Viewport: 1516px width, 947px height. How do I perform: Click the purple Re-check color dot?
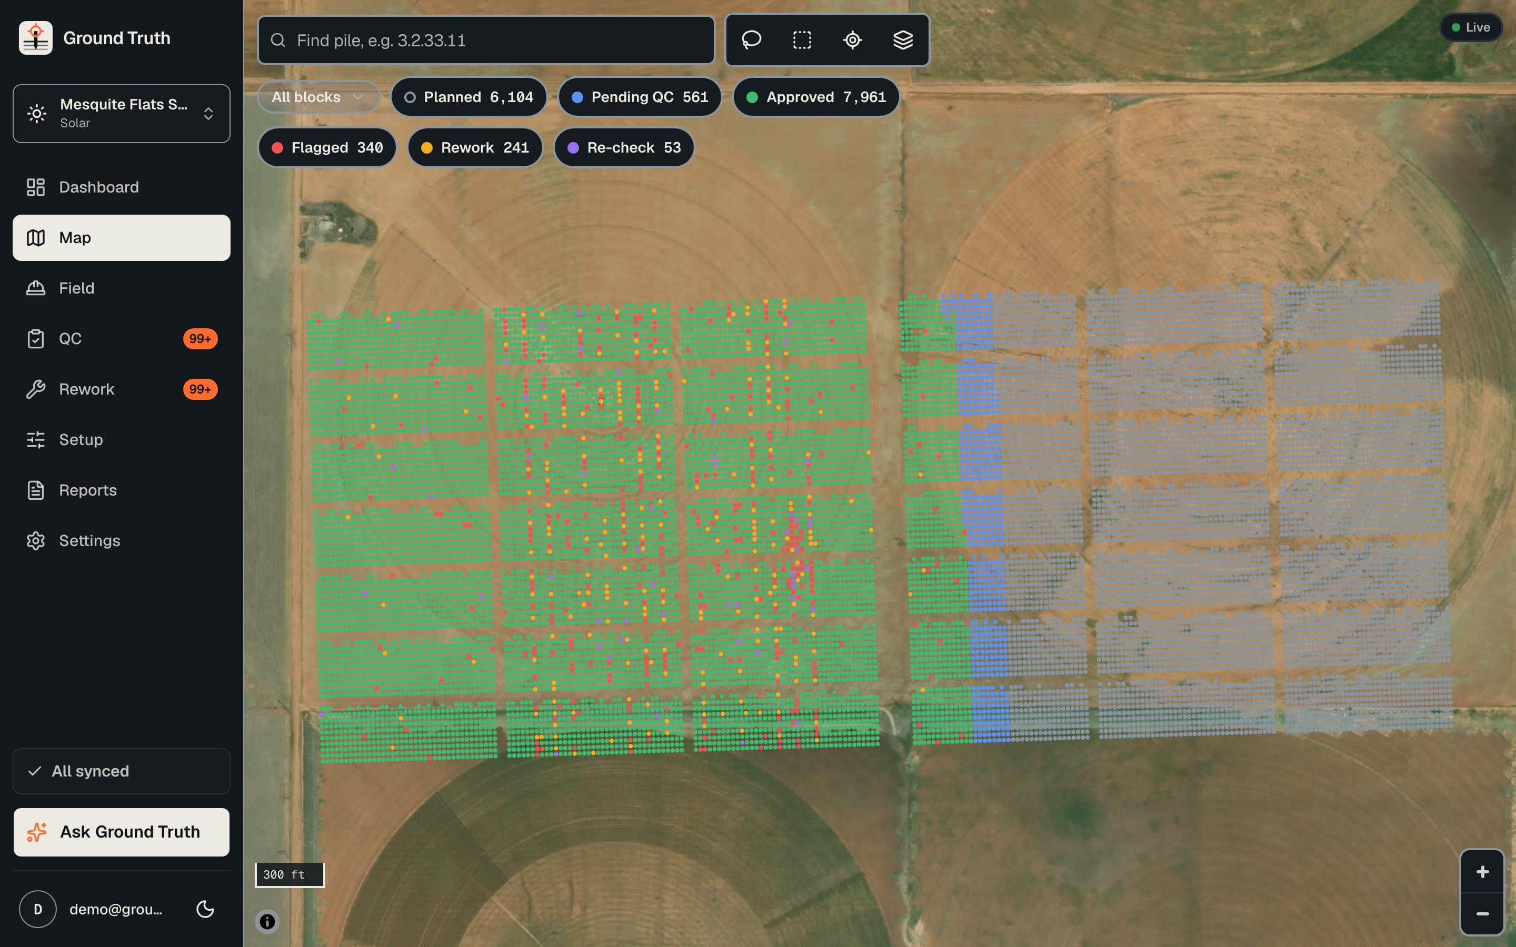pyautogui.click(x=573, y=148)
